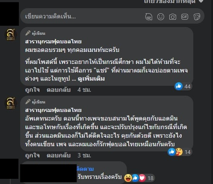213x184 pixels.
Task: Click the ติดตาม follow link
Action: [x=85, y=169]
